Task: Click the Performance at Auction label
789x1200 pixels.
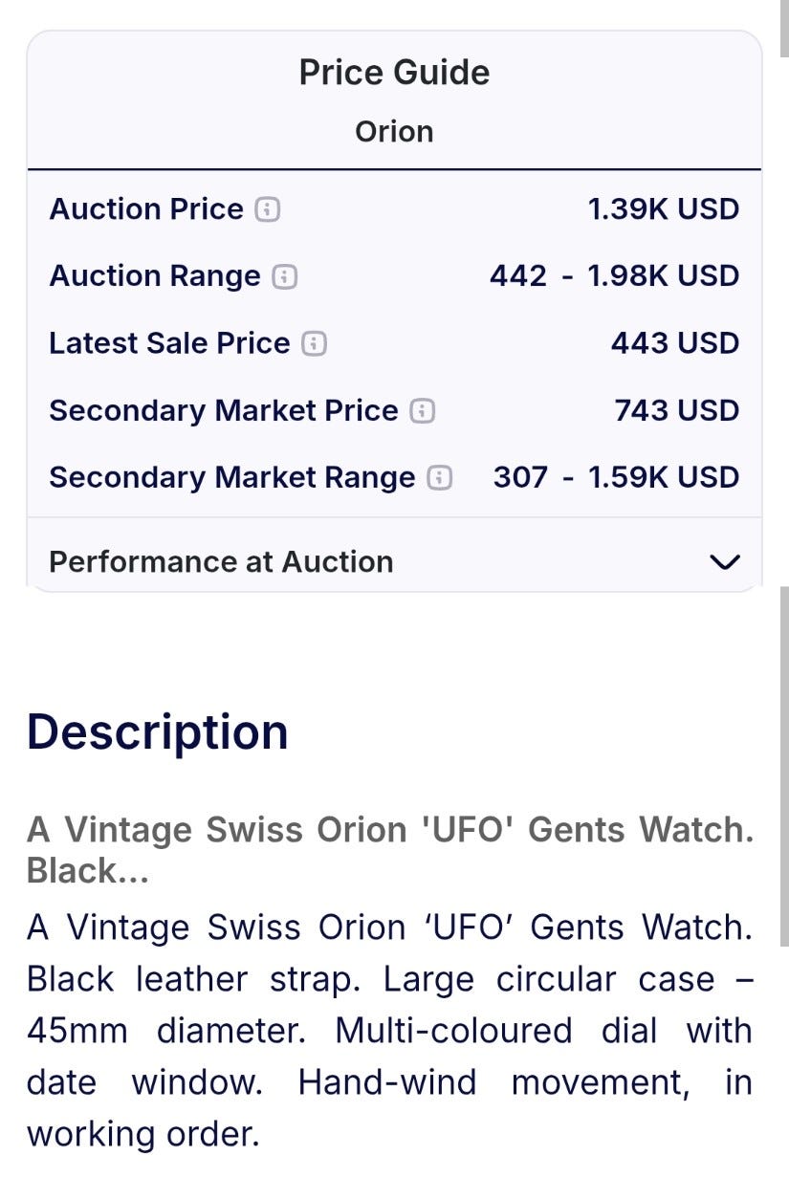Action: [x=221, y=562]
